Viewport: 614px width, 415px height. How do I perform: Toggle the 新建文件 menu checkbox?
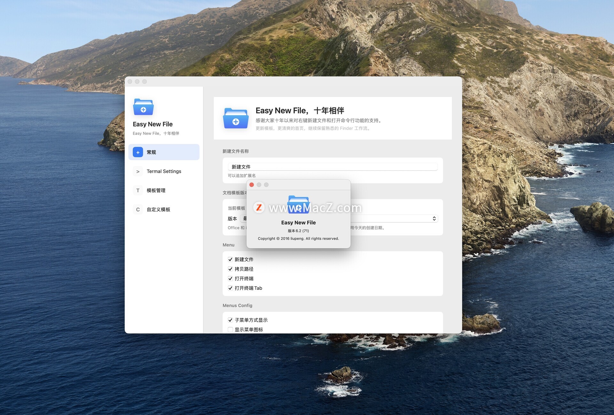230,259
